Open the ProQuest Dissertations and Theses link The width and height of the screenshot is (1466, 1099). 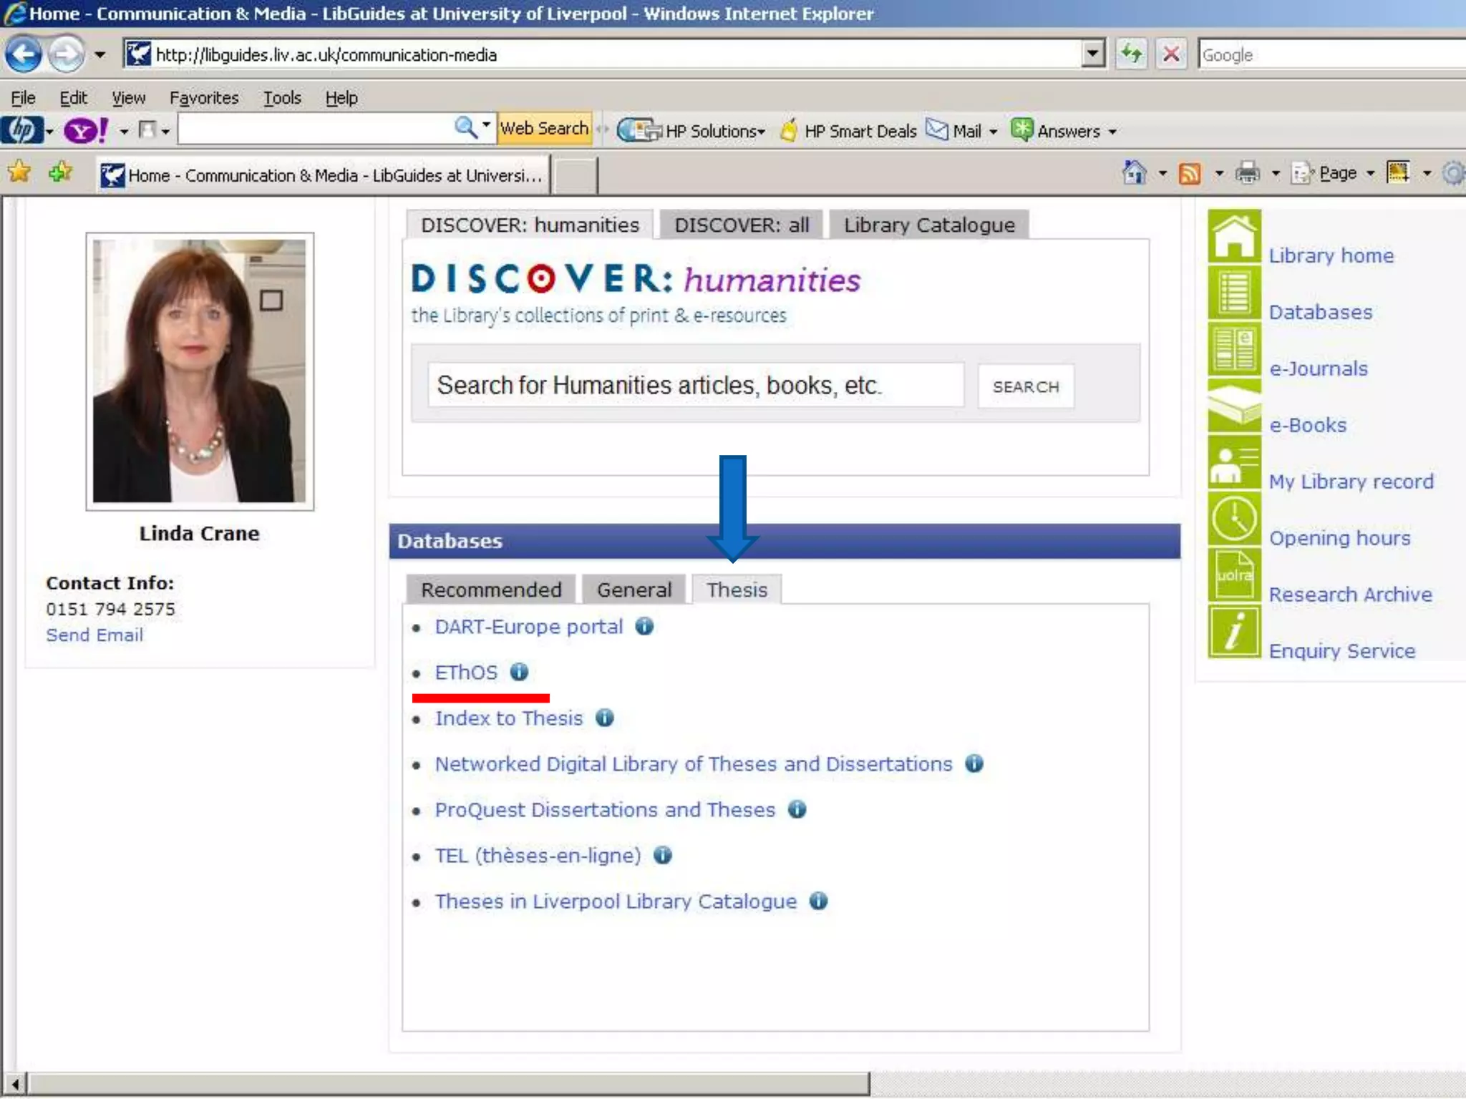point(605,809)
